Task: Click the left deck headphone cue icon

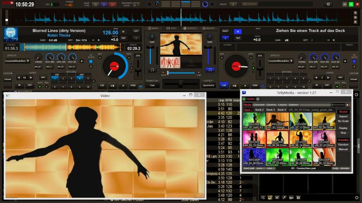Action: point(152,70)
